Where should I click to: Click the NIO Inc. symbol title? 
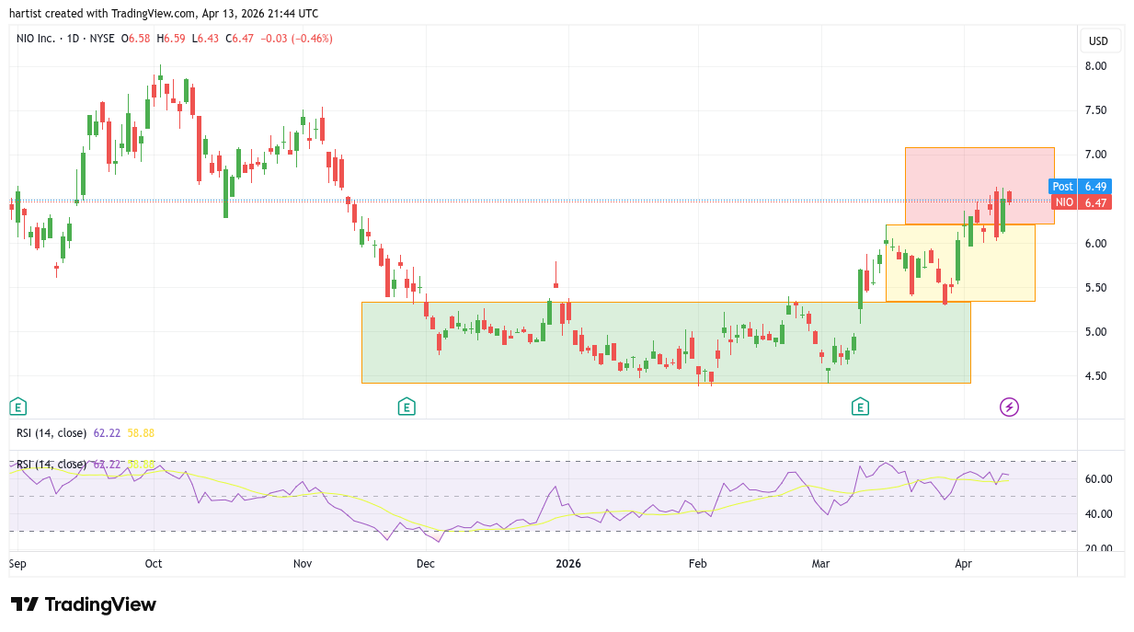[37, 39]
